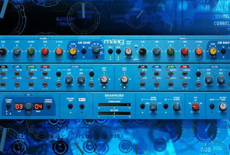Toggle the M/S mode button
This screenshot has height=155, width=230.
tap(82, 106)
